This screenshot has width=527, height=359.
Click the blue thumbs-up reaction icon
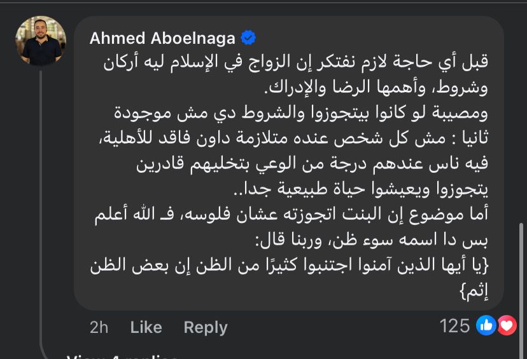click(486, 326)
